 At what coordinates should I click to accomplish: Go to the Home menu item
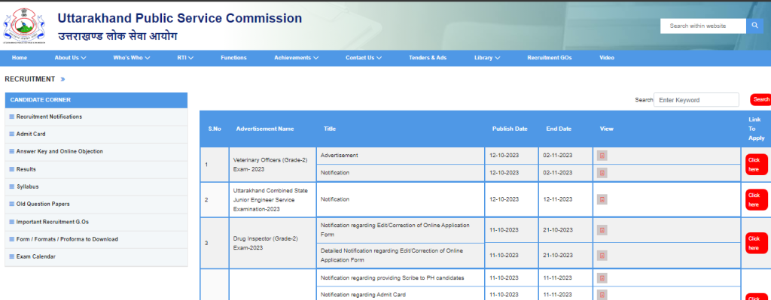point(20,58)
